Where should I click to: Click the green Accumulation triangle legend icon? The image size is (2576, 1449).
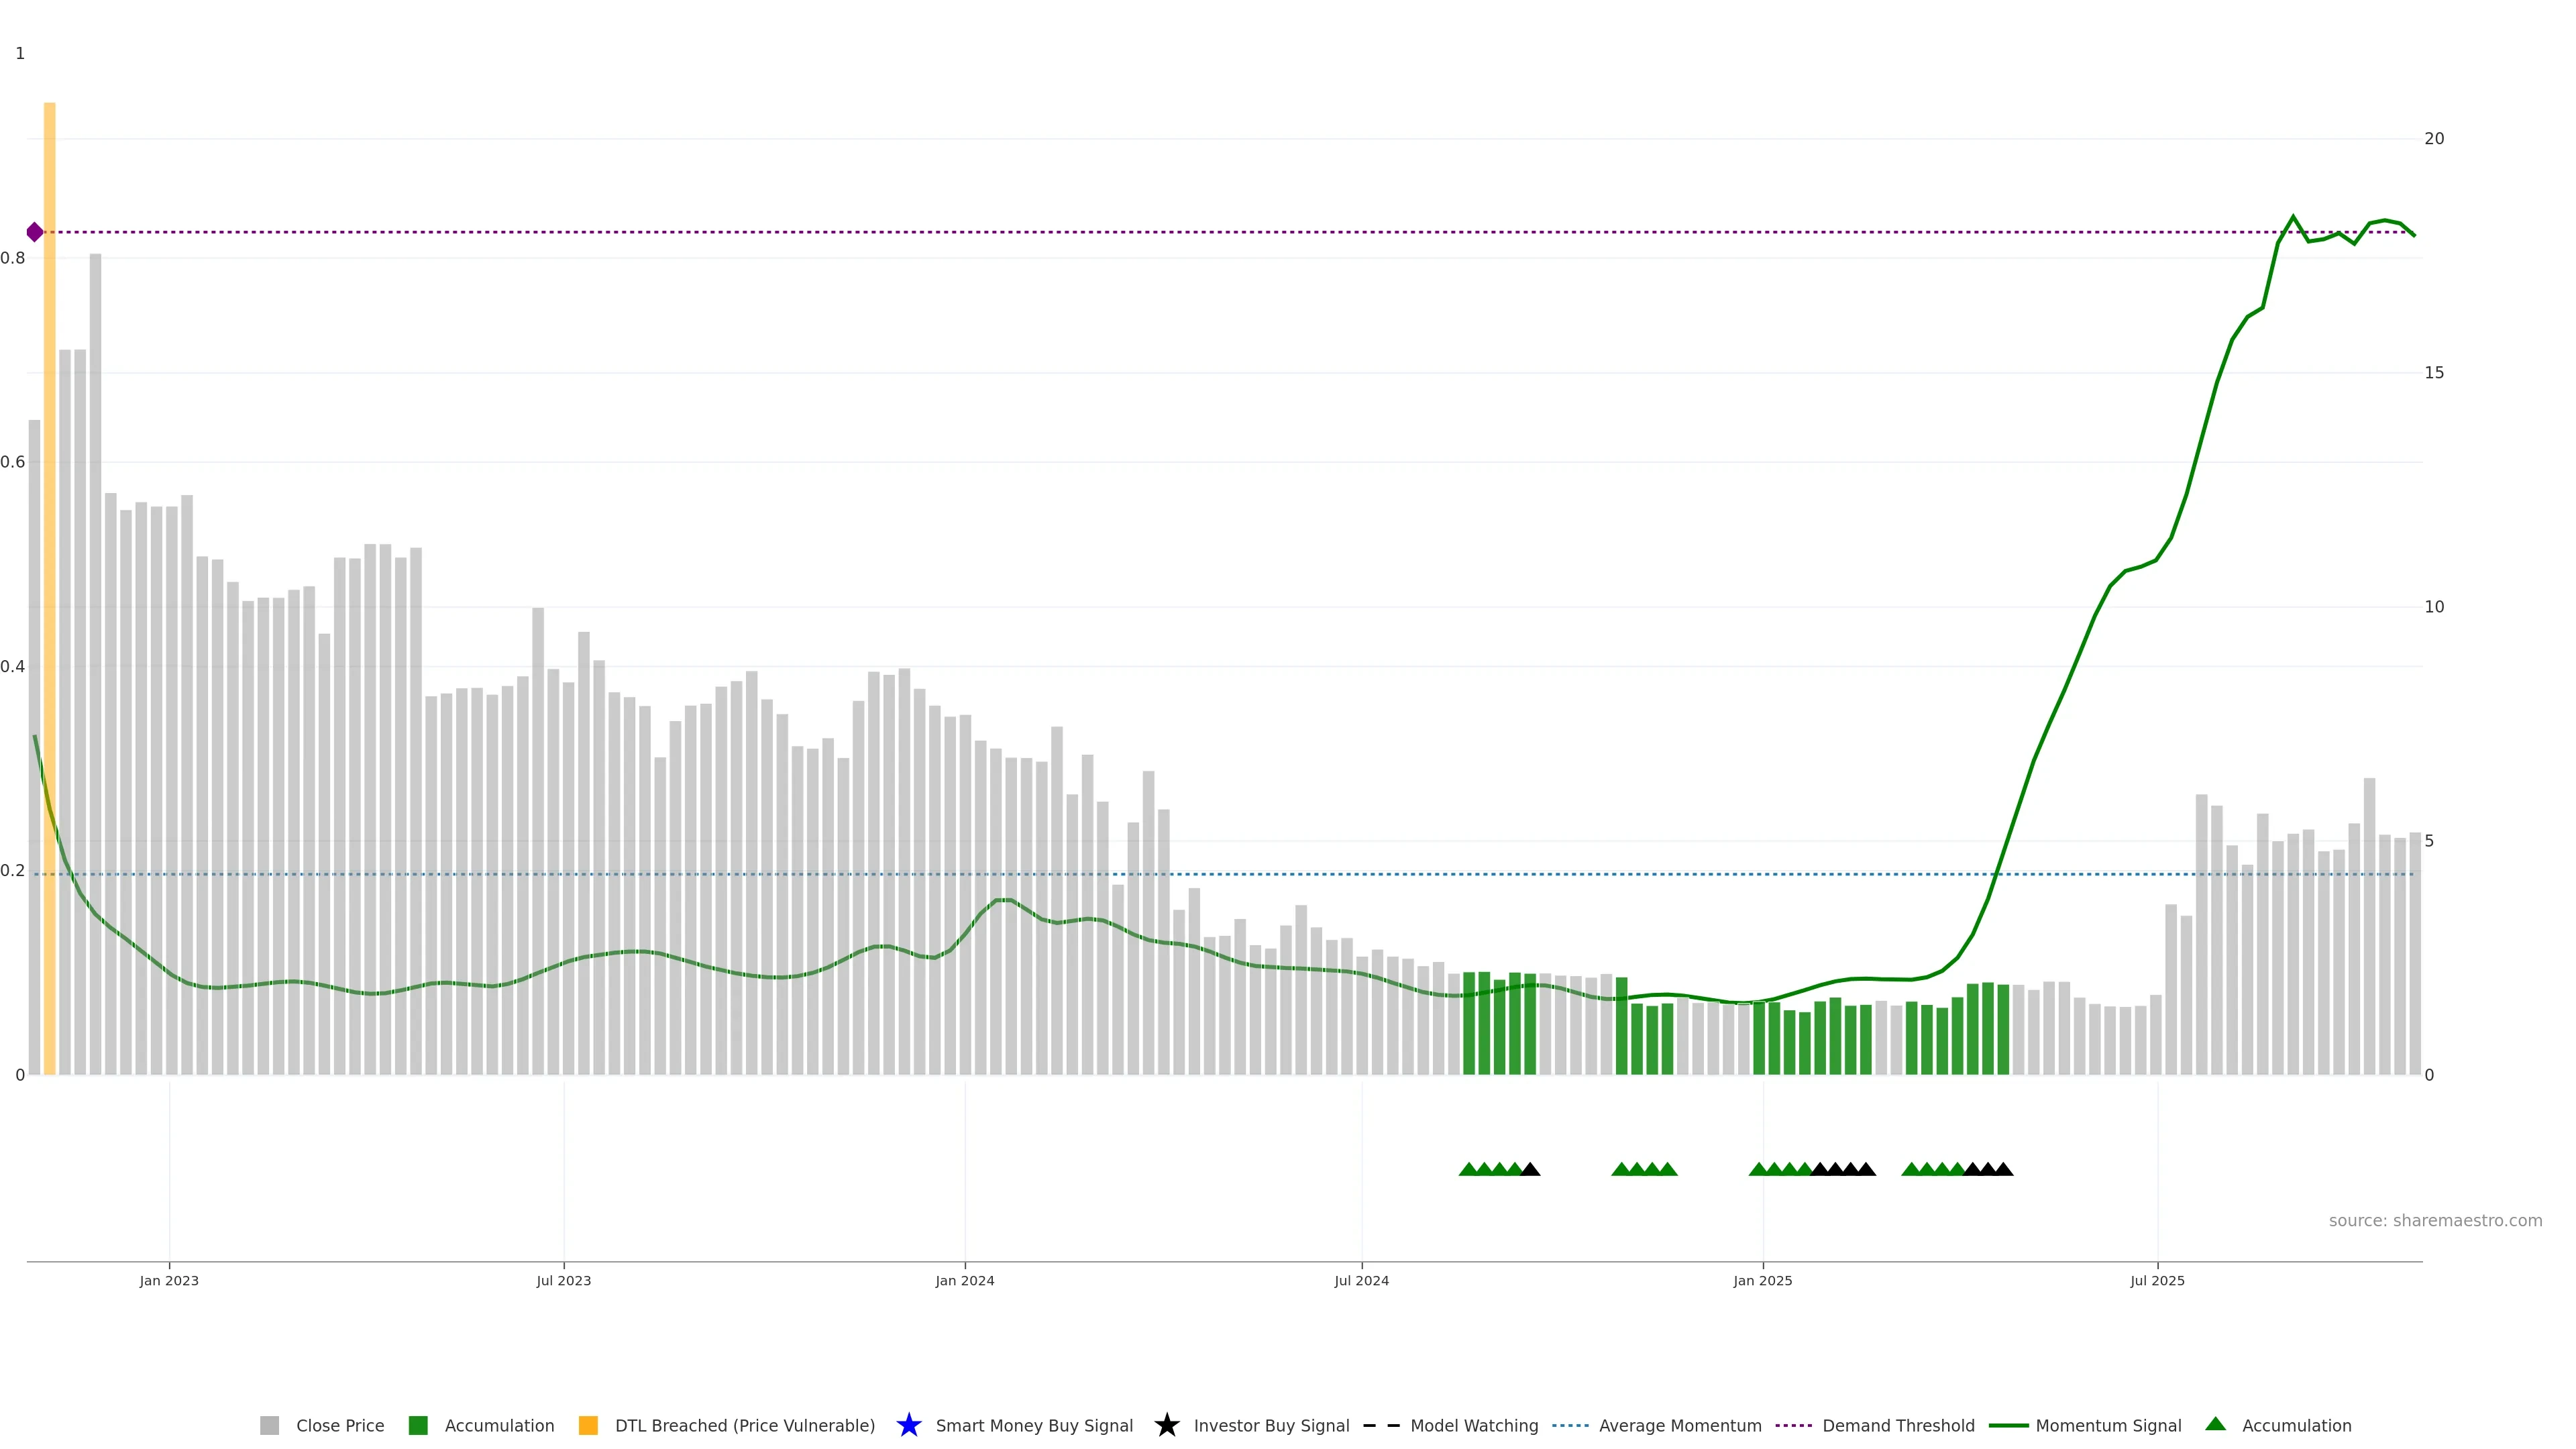[2215, 1424]
